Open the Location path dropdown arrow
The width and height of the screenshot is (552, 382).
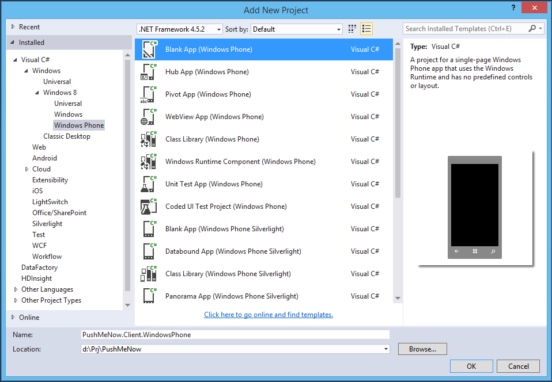[x=386, y=349]
